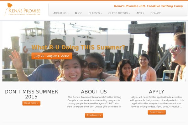This screenshot has height=125, width=188.
Task: Click the July 26 - August 1, 2015 button
Action: [x=52, y=56]
